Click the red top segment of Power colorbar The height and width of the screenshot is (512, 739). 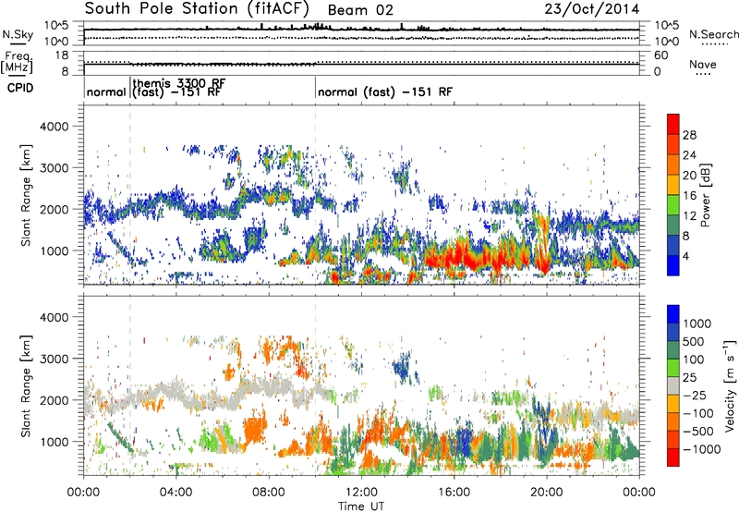tap(673, 124)
